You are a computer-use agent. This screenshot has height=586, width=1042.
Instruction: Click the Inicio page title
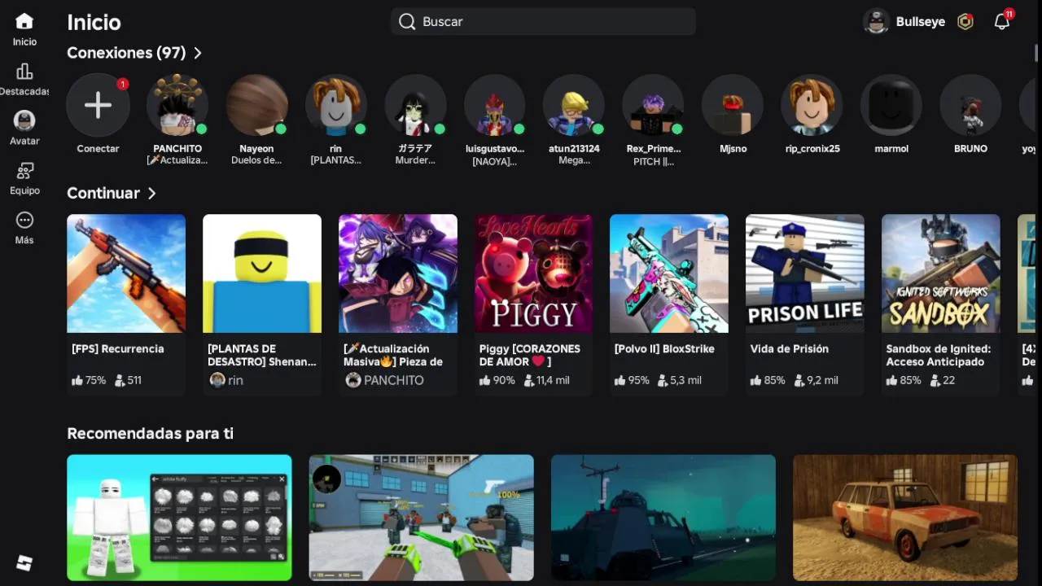pos(94,22)
